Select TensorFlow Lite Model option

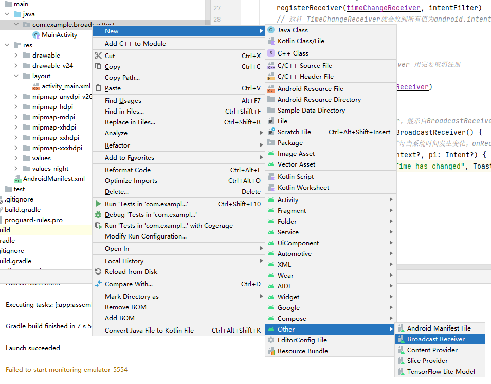point(440,372)
